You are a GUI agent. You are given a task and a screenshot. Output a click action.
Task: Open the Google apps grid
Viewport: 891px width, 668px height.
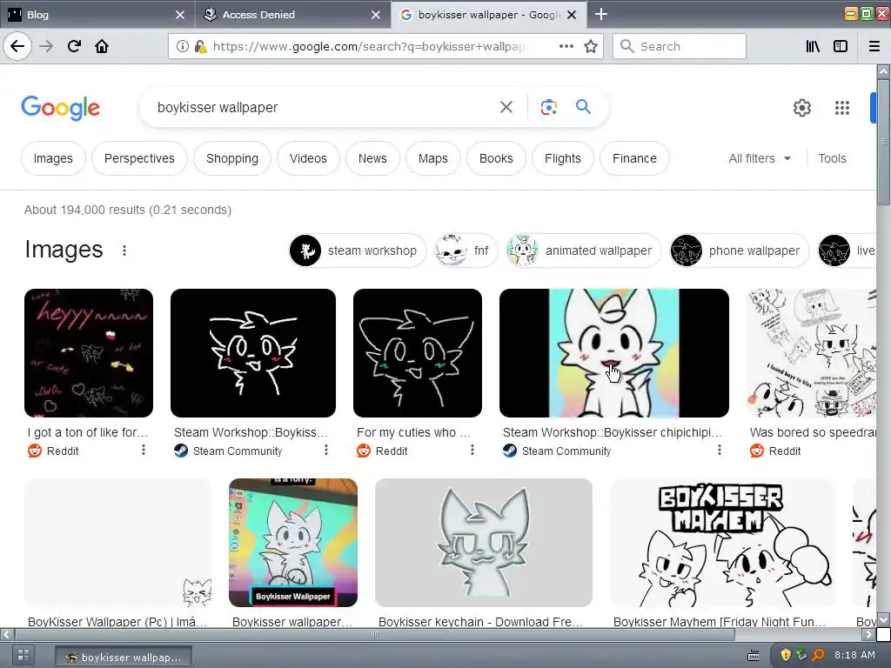[842, 107]
